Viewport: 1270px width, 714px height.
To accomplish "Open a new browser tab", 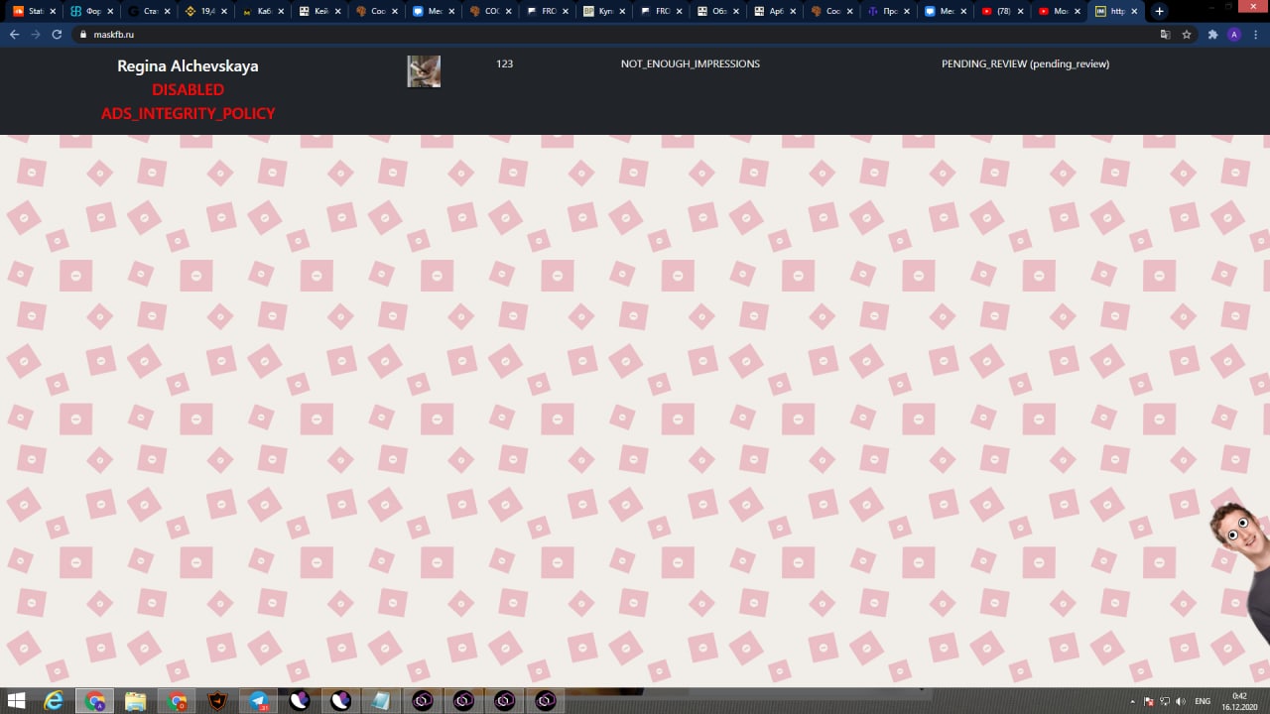I will pos(1159,11).
